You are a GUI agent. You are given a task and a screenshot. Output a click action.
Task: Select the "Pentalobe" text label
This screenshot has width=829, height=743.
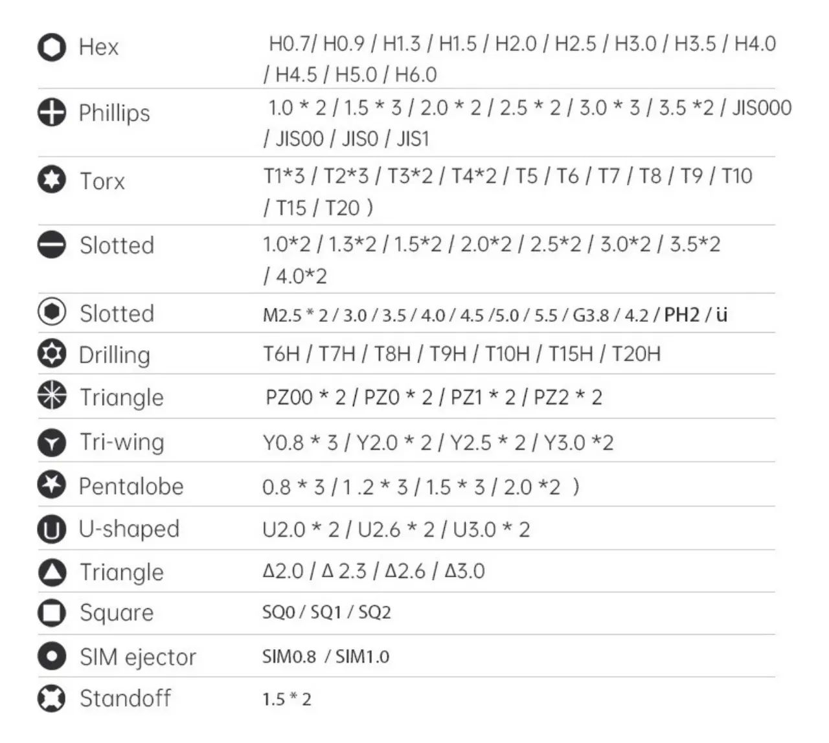coord(131,486)
